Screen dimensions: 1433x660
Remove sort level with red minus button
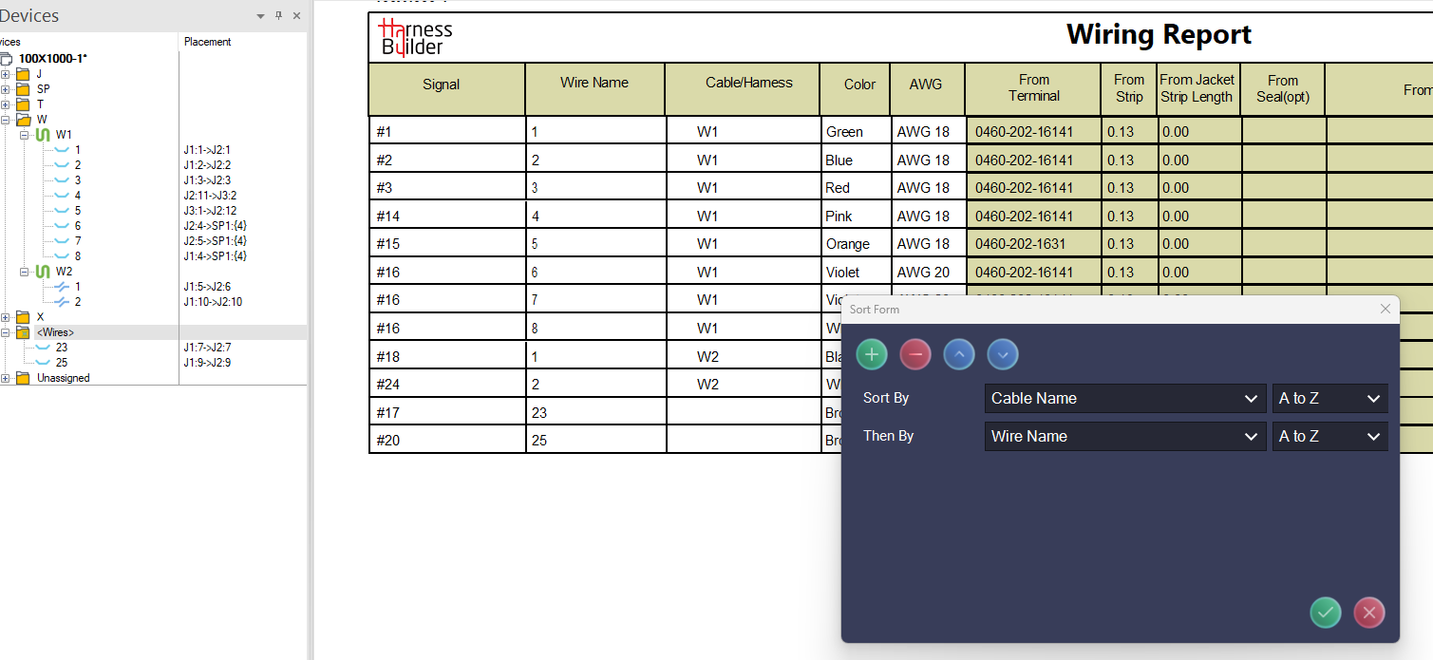click(915, 355)
